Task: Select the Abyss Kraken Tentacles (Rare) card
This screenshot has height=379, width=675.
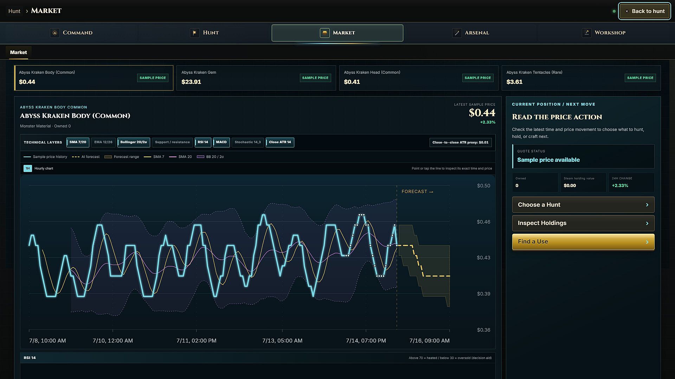Action: tap(581, 78)
